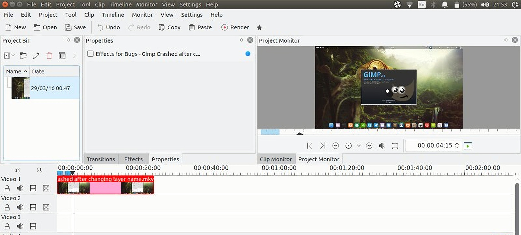
Task: Toggle compositing on the Video 1 track
Action: coord(46,188)
